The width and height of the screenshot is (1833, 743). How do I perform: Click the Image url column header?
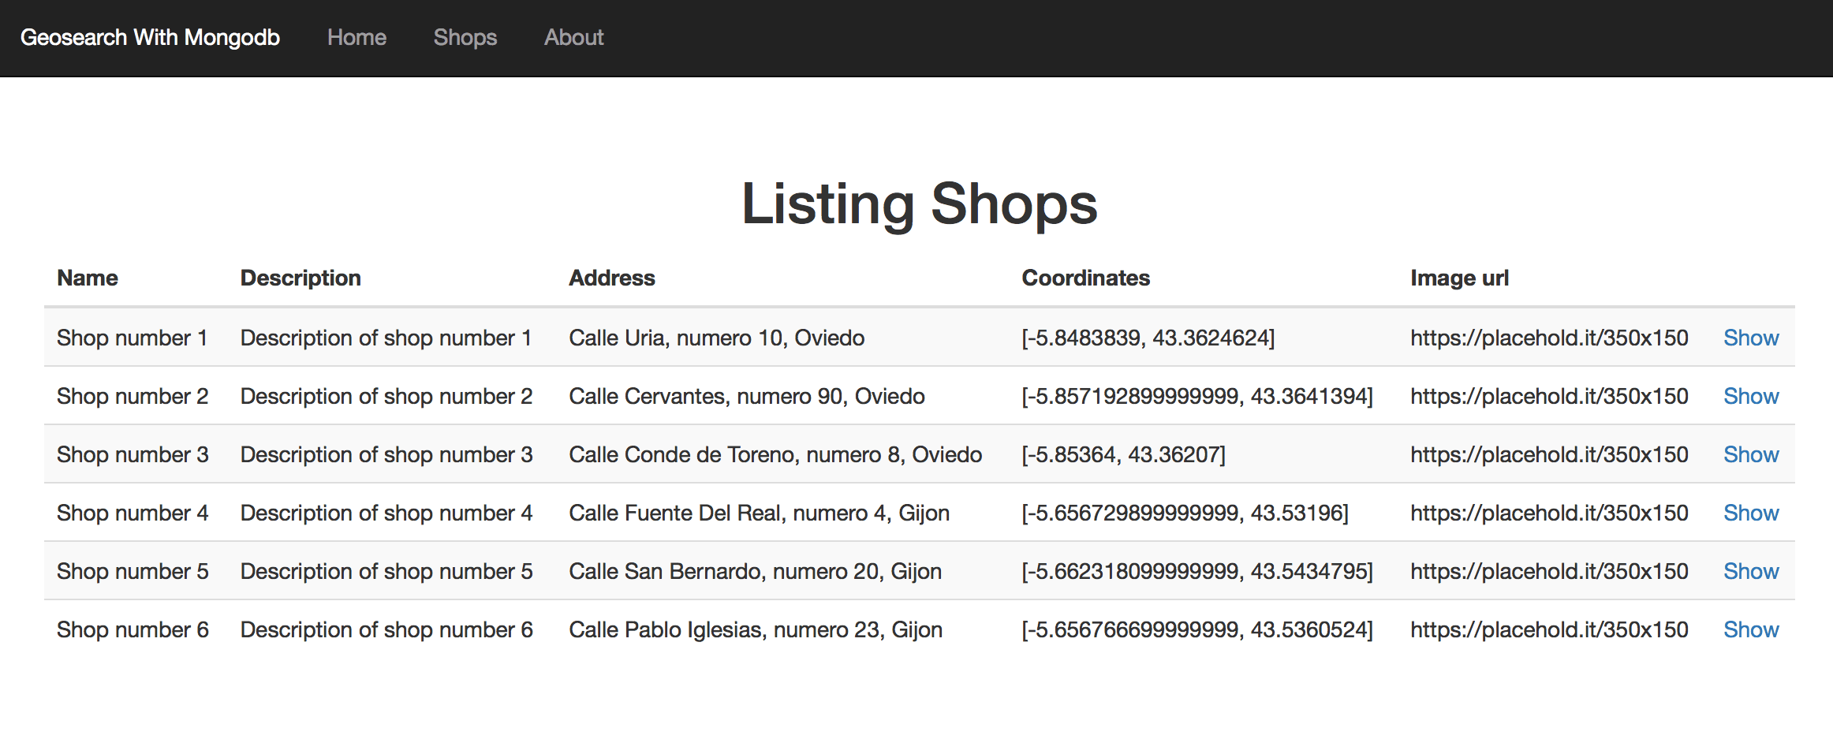[1459, 278]
